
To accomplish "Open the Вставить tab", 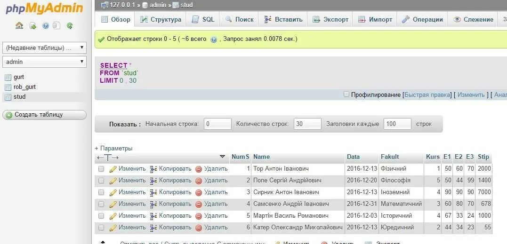I will [283, 19].
